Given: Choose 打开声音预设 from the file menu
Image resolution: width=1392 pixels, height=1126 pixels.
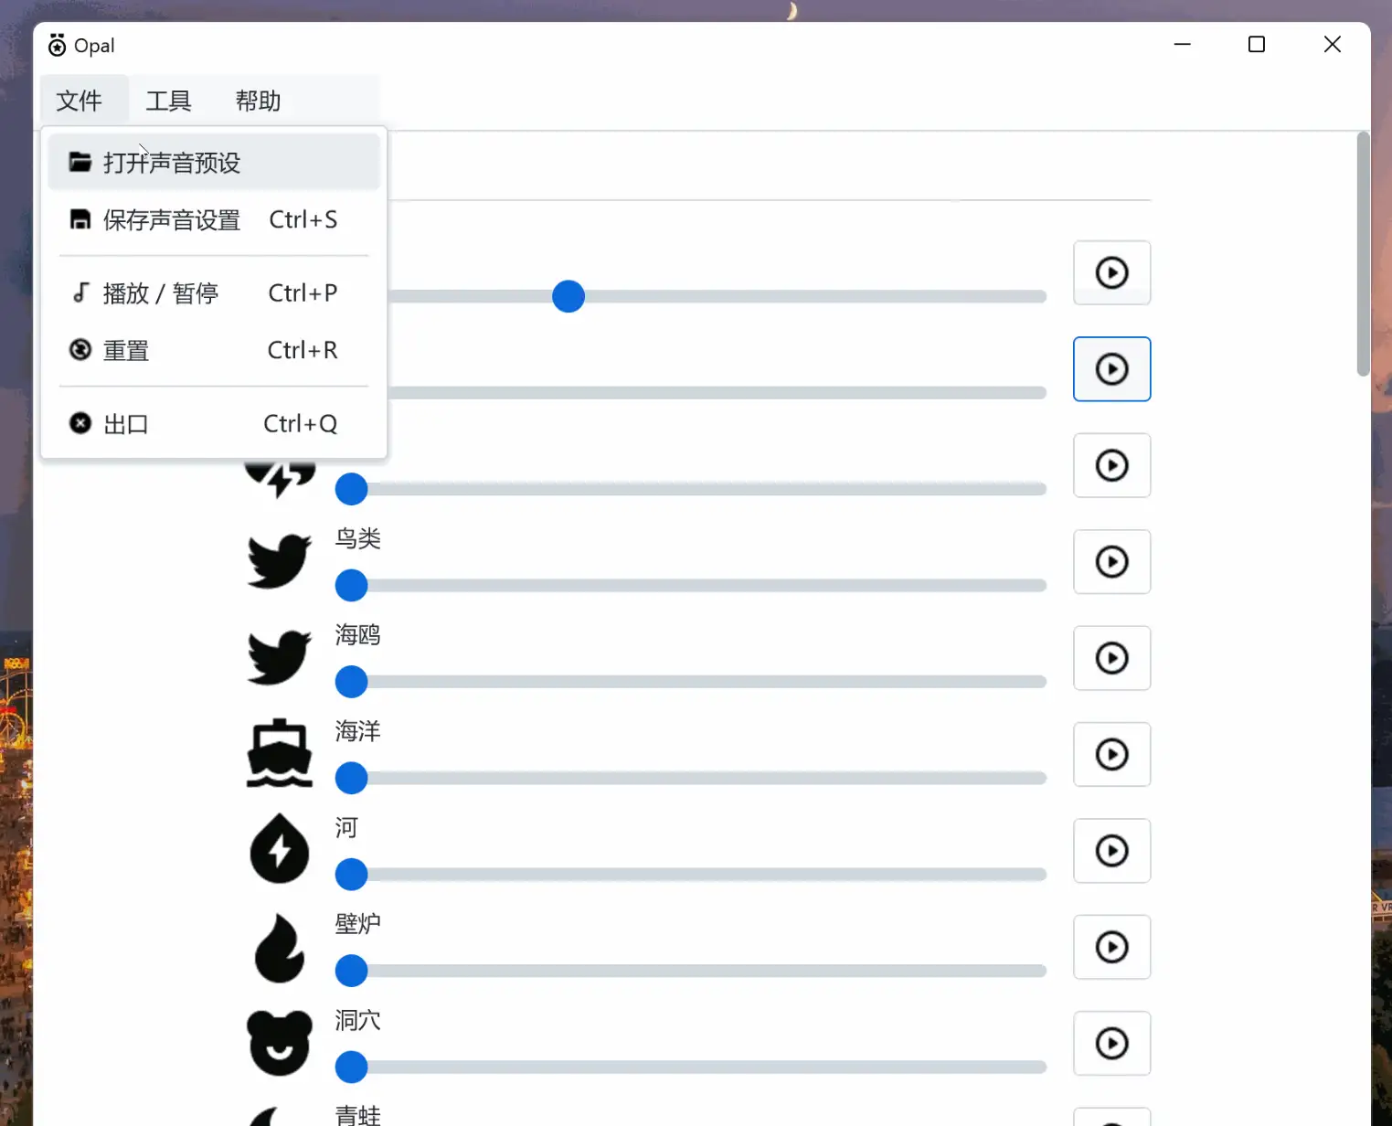Looking at the screenshot, I should tap(214, 163).
